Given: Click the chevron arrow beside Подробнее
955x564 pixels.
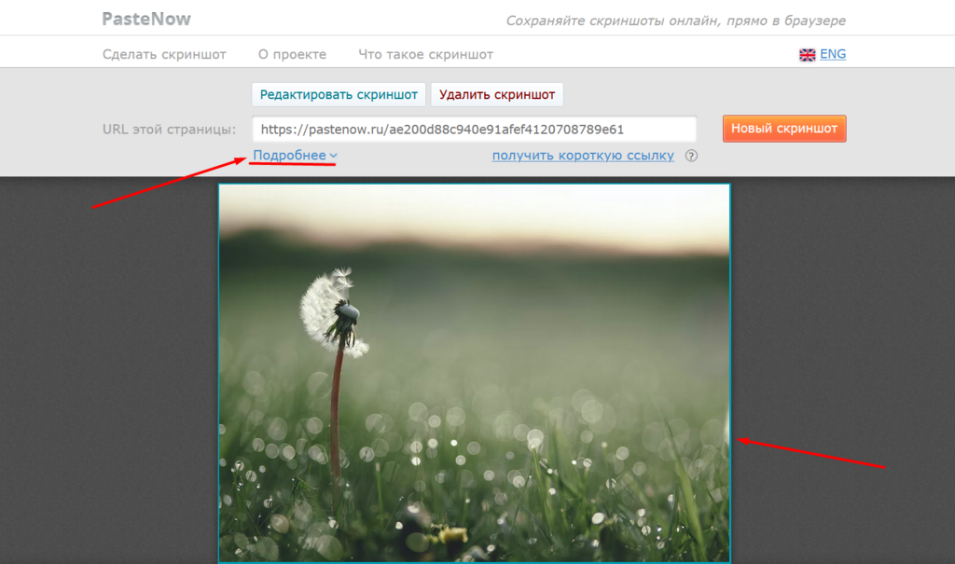Looking at the screenshot, I should coord(333,156).
